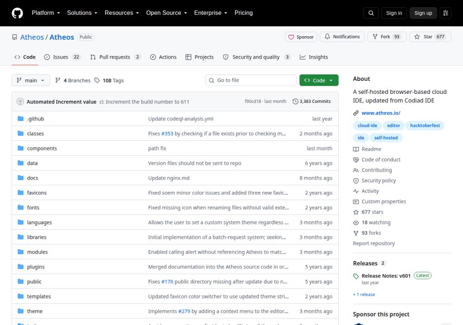Viewport: 463px width, 325px height.
Task: Click the plugins folder icon
Action: tap(20, 267)
